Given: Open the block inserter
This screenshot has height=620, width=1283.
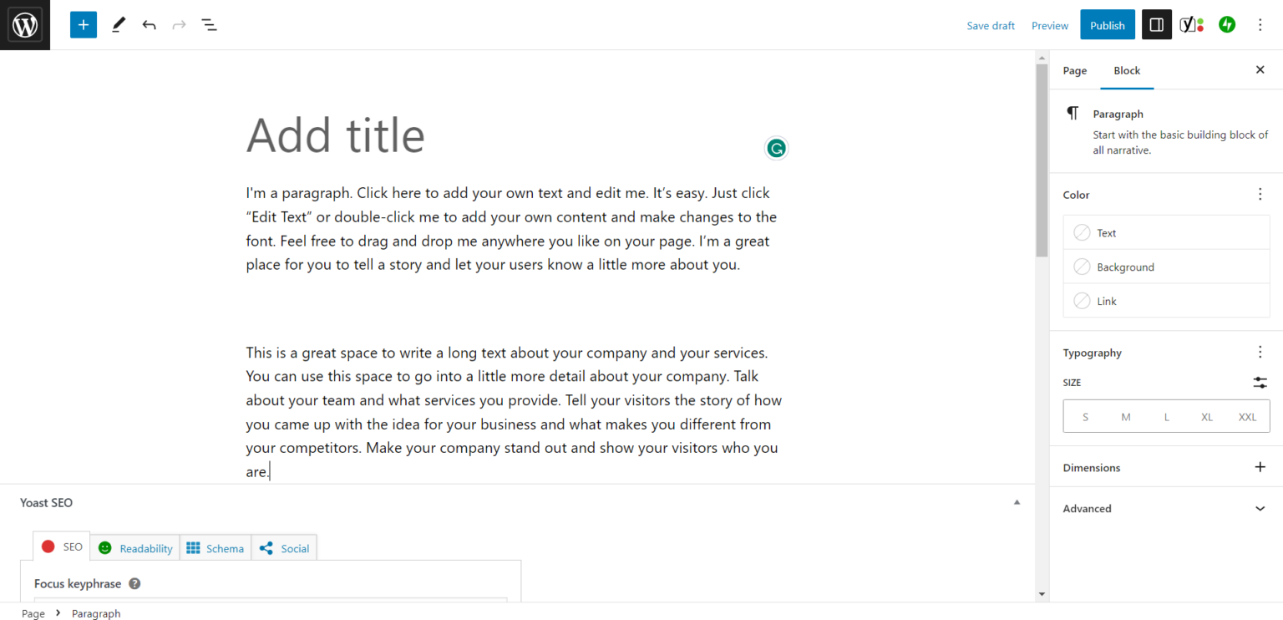Looking at the screenshot, I should [83, 24].
